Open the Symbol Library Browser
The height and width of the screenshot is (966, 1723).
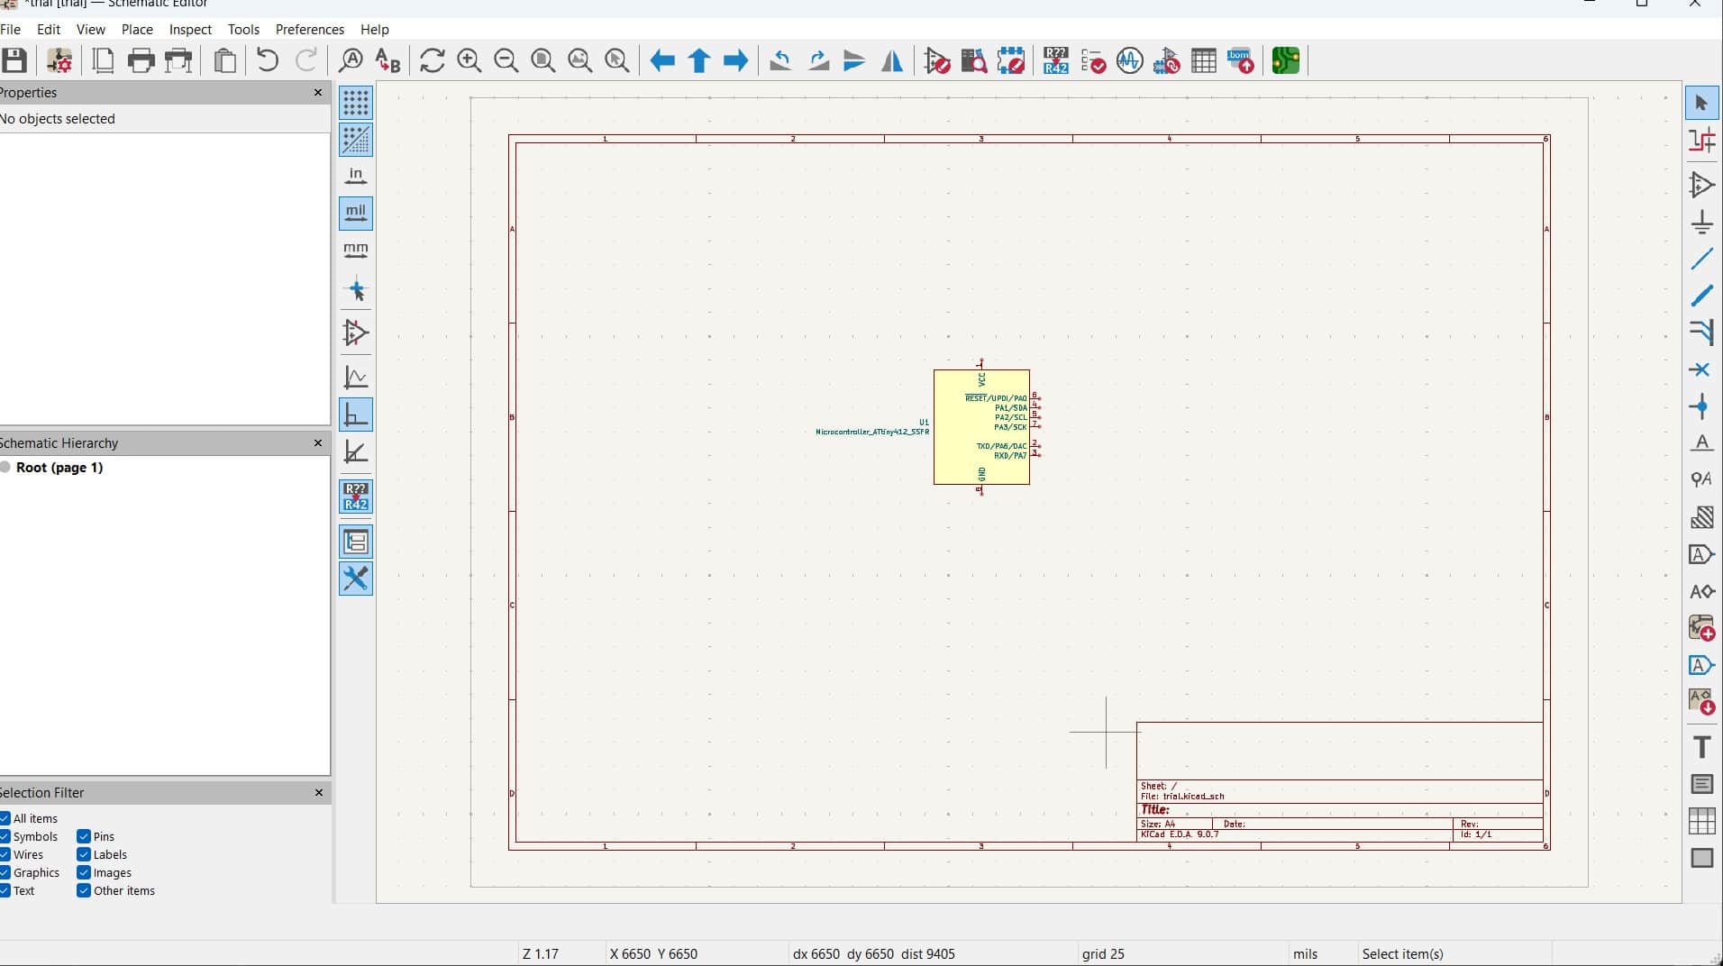(974, 60)
